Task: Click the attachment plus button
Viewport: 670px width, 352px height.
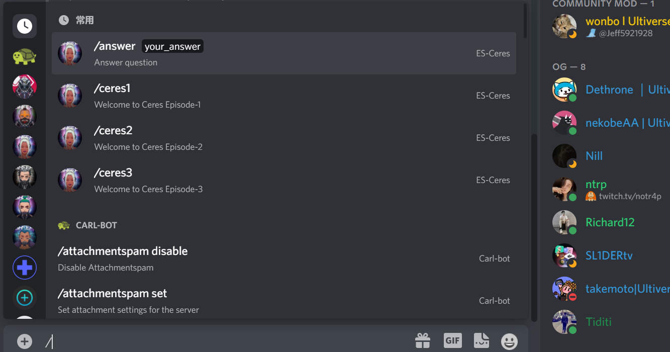Action: pos(24,341)
